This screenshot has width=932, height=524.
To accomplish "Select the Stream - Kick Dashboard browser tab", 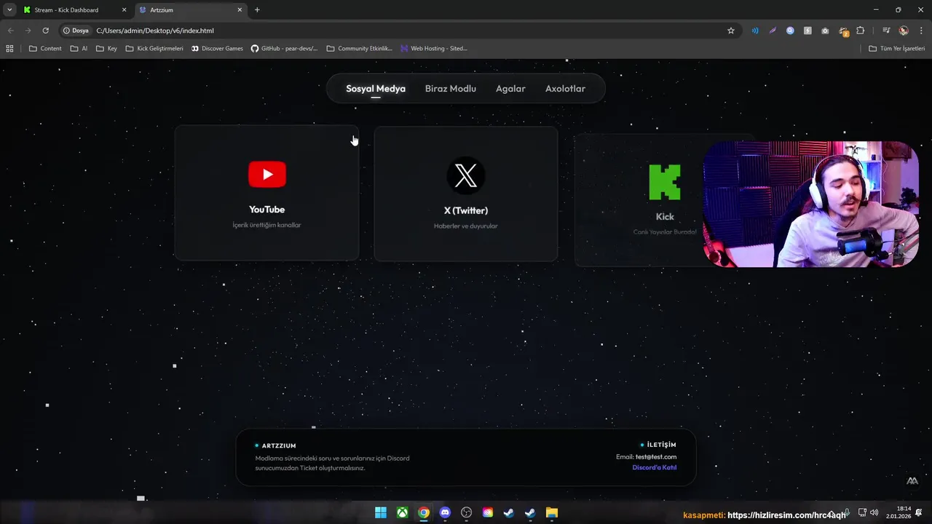I will tap(75, 10).
